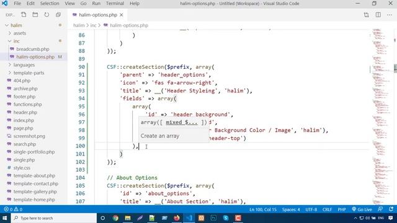Click the VS Code logo icon
397x223 pixels.
[x=4, y=3]
